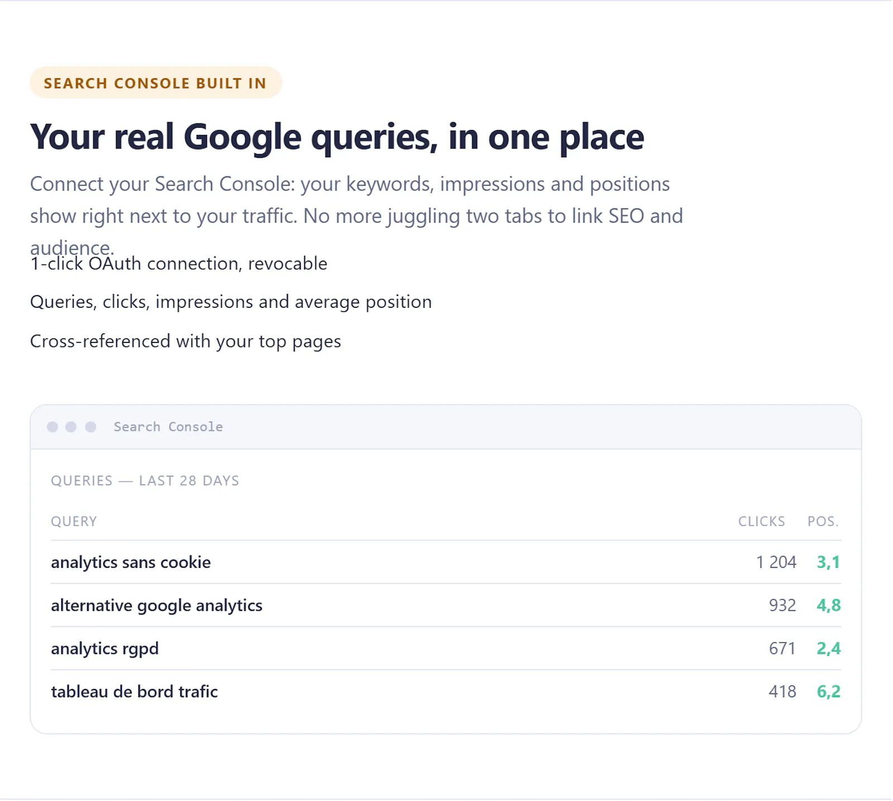Click the QUERY column header
The image size is (893, 801).
coord(74,521)
